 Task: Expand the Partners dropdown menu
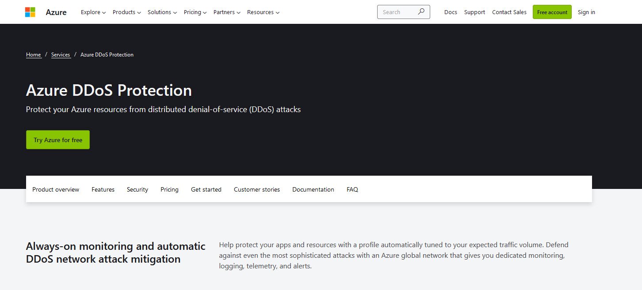pyautogui.click(x=227, y=12)
